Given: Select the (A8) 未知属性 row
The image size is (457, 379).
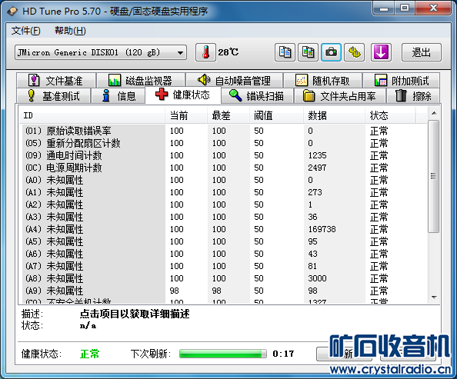Looking at the screenshot, I should (223, 278).
